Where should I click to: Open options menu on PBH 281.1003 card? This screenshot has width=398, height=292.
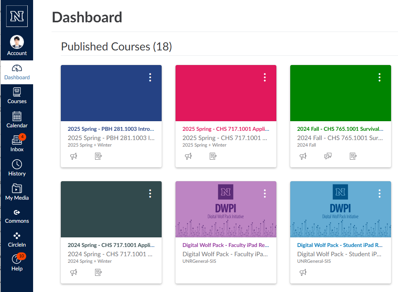pos(150,77)
